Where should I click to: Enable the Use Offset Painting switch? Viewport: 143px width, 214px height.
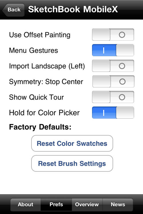(113, 35)
